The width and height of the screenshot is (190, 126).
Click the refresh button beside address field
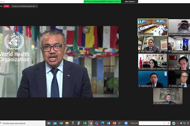point(168,123)
